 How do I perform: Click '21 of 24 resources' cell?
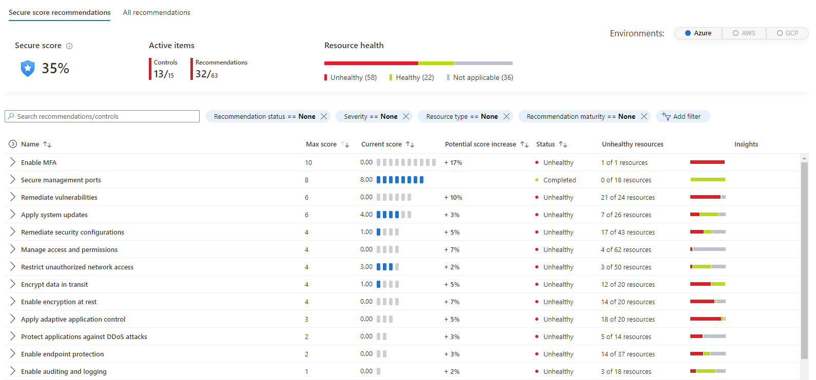click(x=628, y=197)
